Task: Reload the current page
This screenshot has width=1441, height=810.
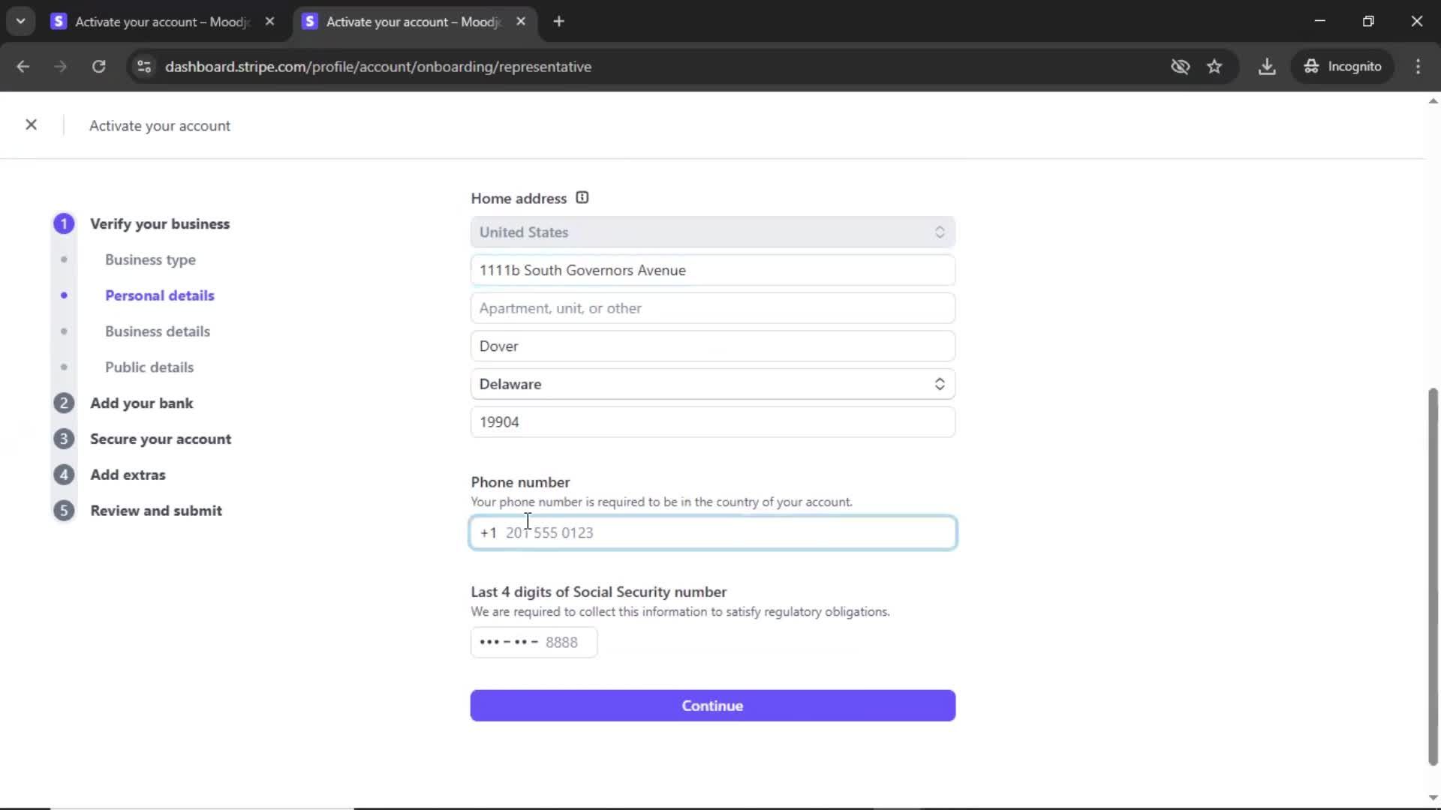Action: pyautogui.click(x=98, y=67)
